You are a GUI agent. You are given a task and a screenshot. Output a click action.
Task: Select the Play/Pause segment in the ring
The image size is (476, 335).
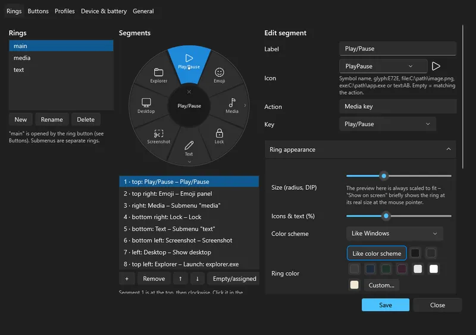tap(189, 63)
